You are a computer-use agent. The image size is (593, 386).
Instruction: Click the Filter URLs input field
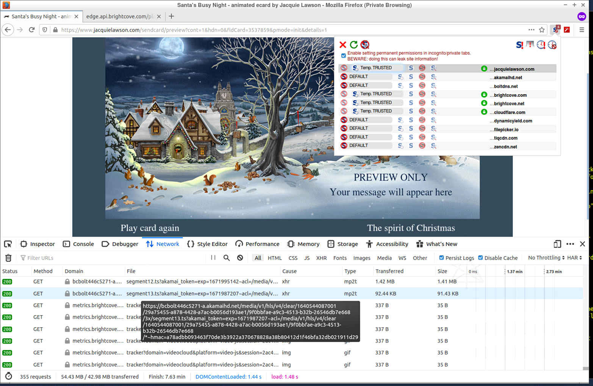[x=114, y=258]
